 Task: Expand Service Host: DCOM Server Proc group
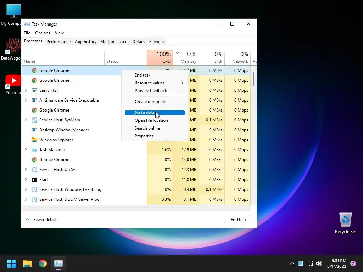point(26,199)
